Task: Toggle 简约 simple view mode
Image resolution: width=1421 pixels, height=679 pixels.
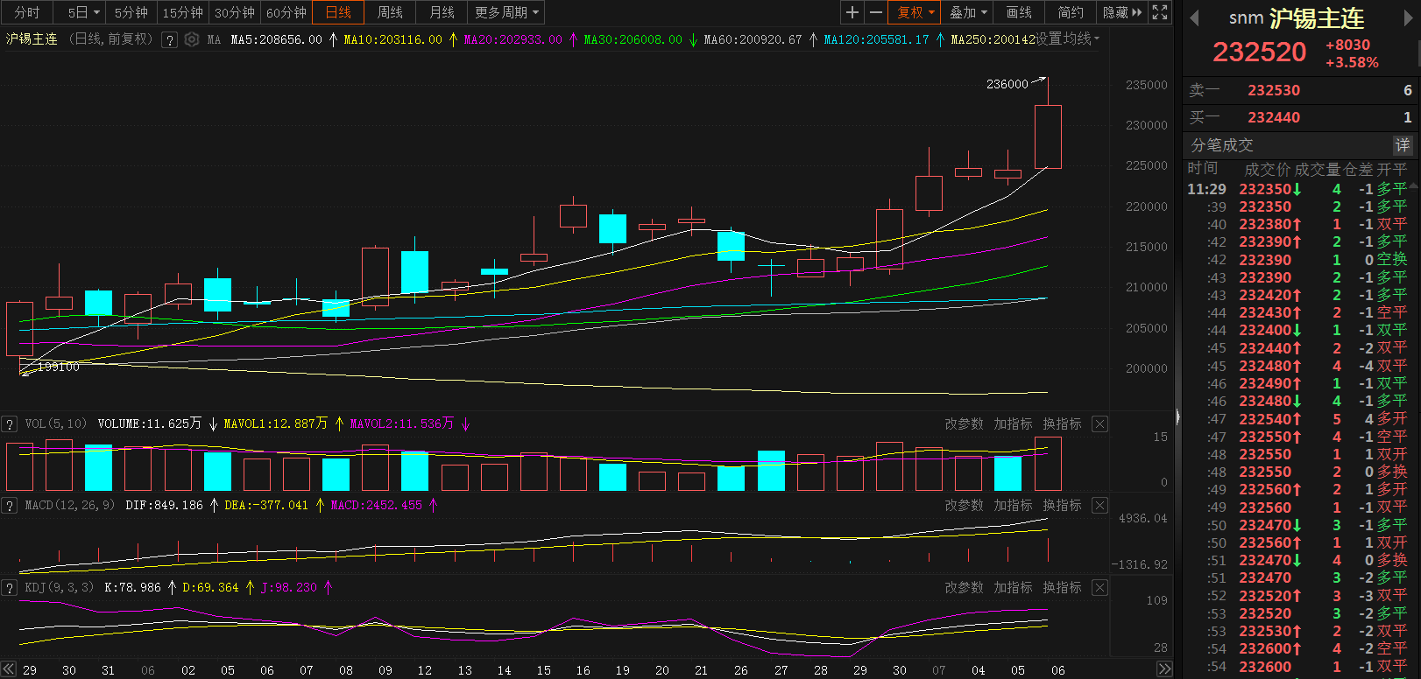Action: tap(1071, 12)
